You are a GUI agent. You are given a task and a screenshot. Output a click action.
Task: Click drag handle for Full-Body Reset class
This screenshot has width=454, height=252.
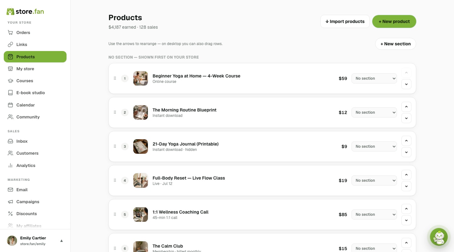coord(115,180)
